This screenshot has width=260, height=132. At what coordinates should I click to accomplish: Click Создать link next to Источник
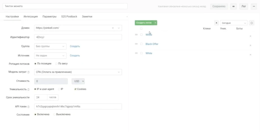pos(75,56)
